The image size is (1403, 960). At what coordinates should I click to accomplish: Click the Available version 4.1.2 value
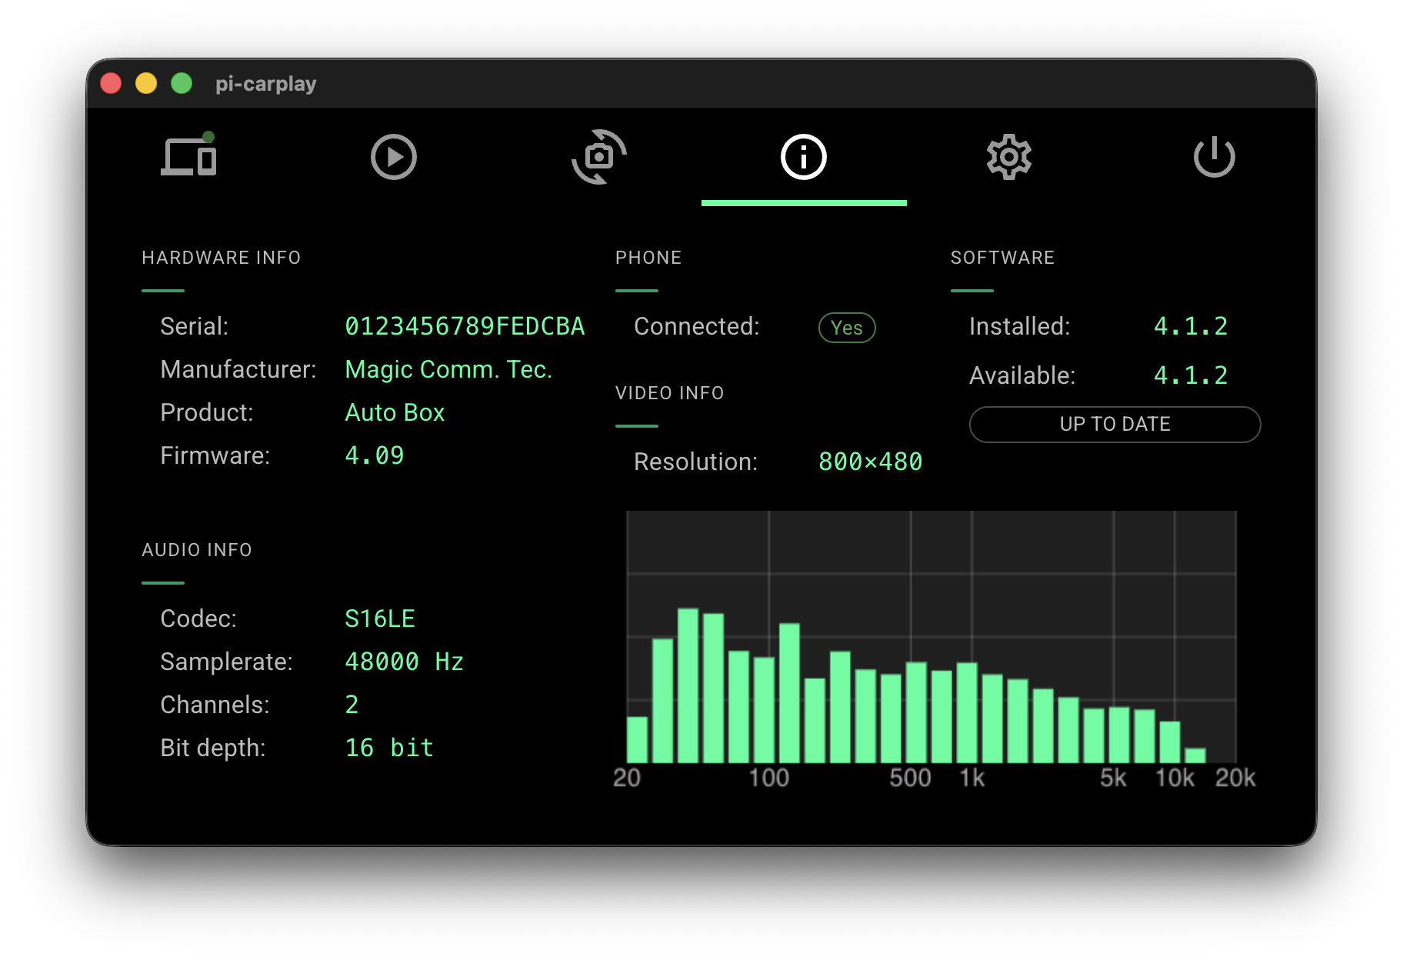[x=1190, y=375]
